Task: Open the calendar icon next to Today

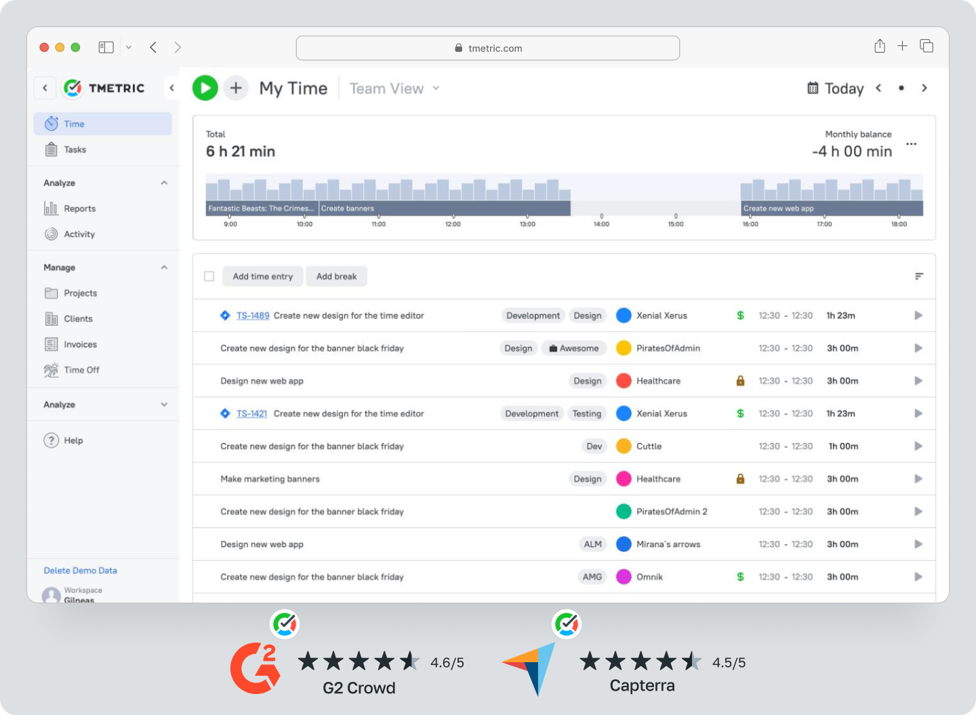Action: (813, 88)
